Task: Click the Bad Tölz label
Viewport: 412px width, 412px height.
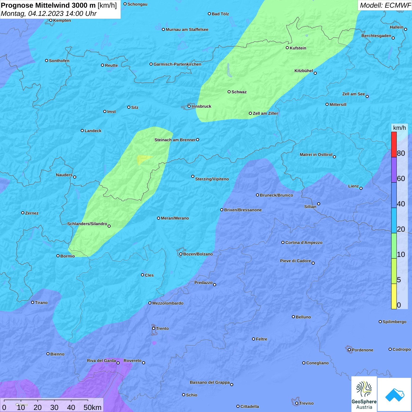Action: [220, 14]
